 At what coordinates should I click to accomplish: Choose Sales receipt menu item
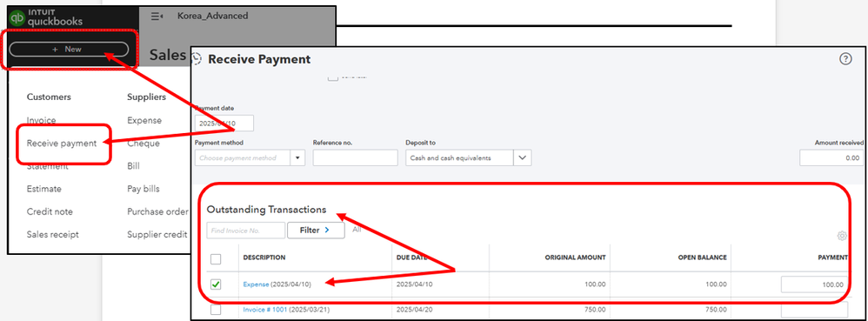(52, 235)
